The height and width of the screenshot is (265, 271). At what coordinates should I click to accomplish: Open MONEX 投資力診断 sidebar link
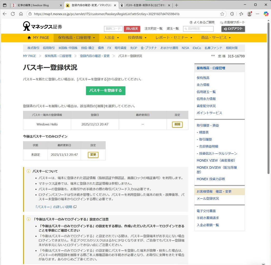pyautogui.click(x=211, y=179)
